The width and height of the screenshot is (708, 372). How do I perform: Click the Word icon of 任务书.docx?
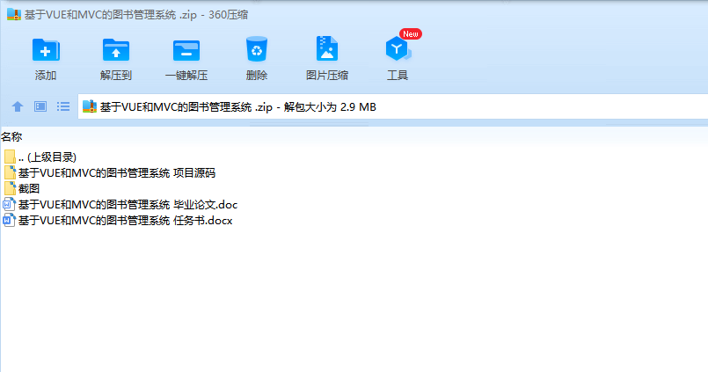coord(10,221)
